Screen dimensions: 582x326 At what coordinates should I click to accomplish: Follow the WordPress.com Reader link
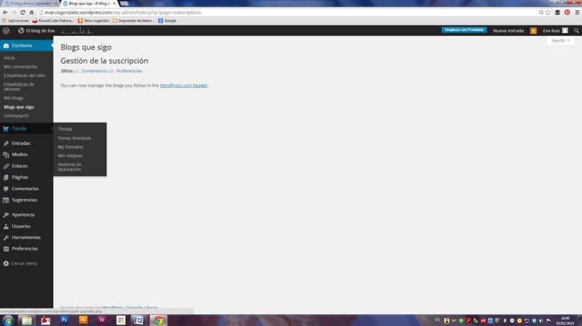183,85
